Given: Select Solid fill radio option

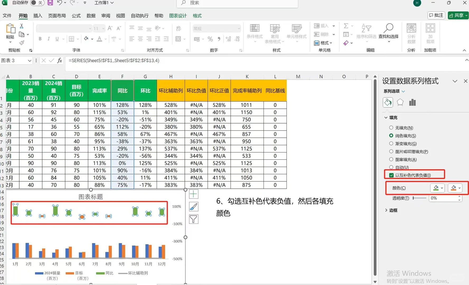Looking at the screenshot, I should [x=391, y=136].
